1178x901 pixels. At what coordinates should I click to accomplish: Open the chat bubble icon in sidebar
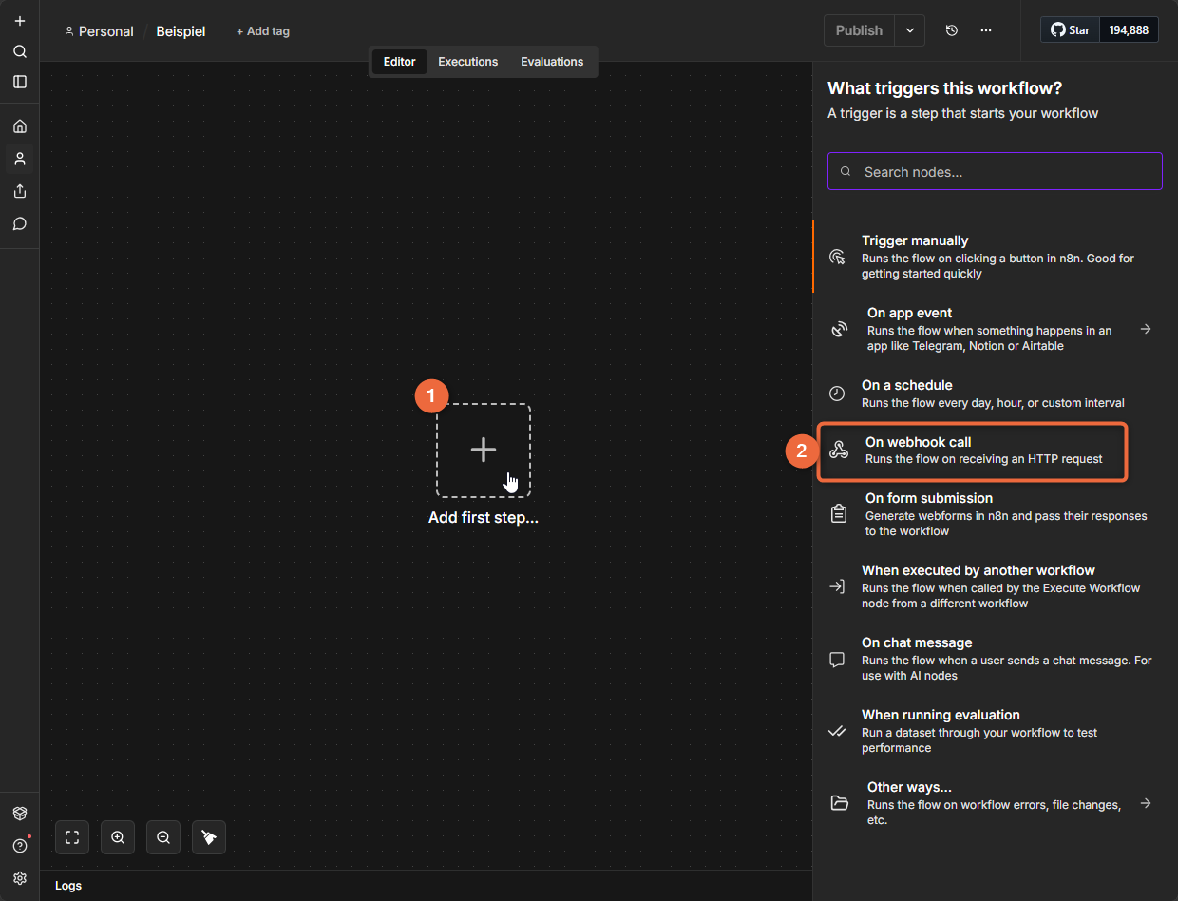20,224
